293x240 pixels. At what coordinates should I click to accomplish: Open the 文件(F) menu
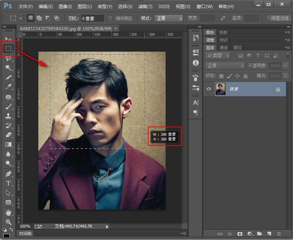coord(25,6)
